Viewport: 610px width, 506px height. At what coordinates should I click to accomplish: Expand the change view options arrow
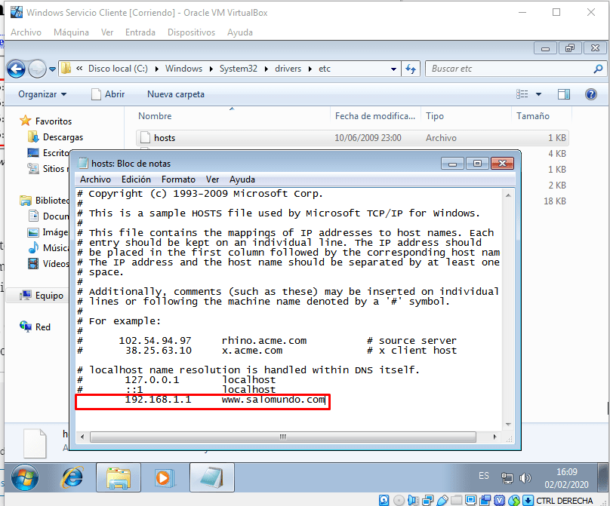point(538,94)
